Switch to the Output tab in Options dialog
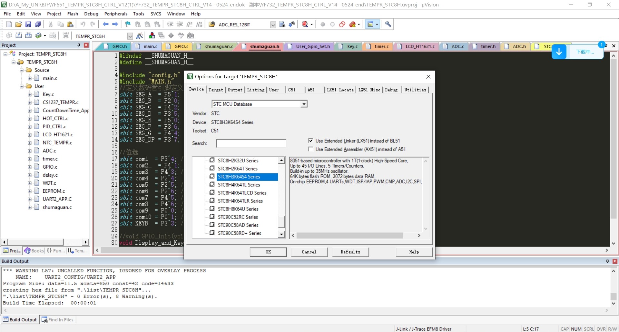 point(235,90)
